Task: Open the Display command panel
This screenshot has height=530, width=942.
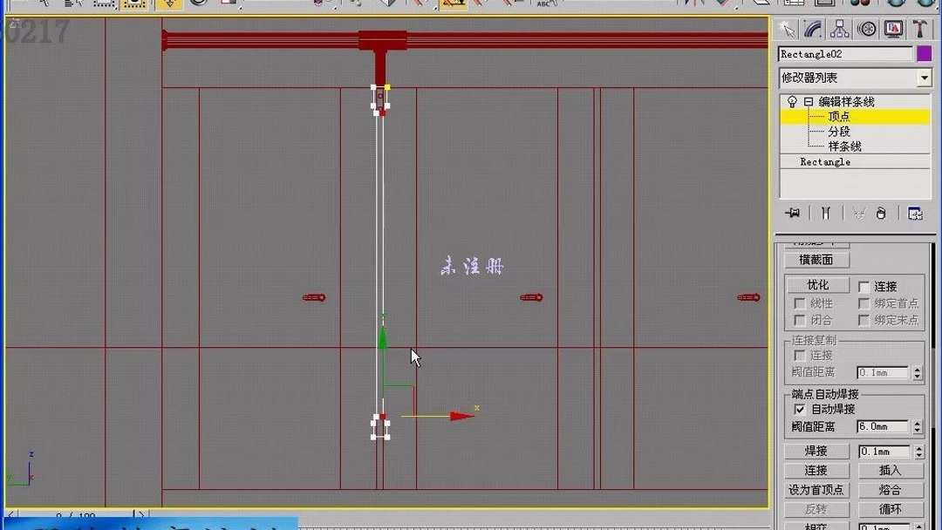Action: point(894,29)
